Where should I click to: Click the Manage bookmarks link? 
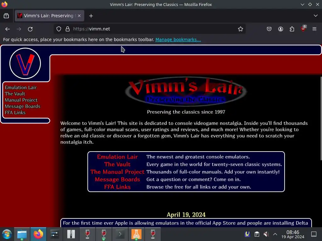[178, 40]
